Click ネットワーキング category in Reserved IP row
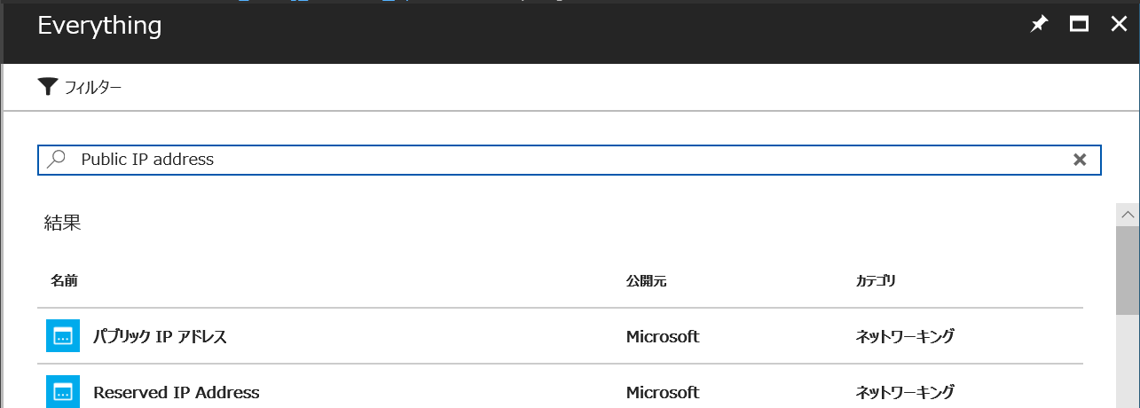The width and height of the screenshot is (1140, 408). pos(905,392)
